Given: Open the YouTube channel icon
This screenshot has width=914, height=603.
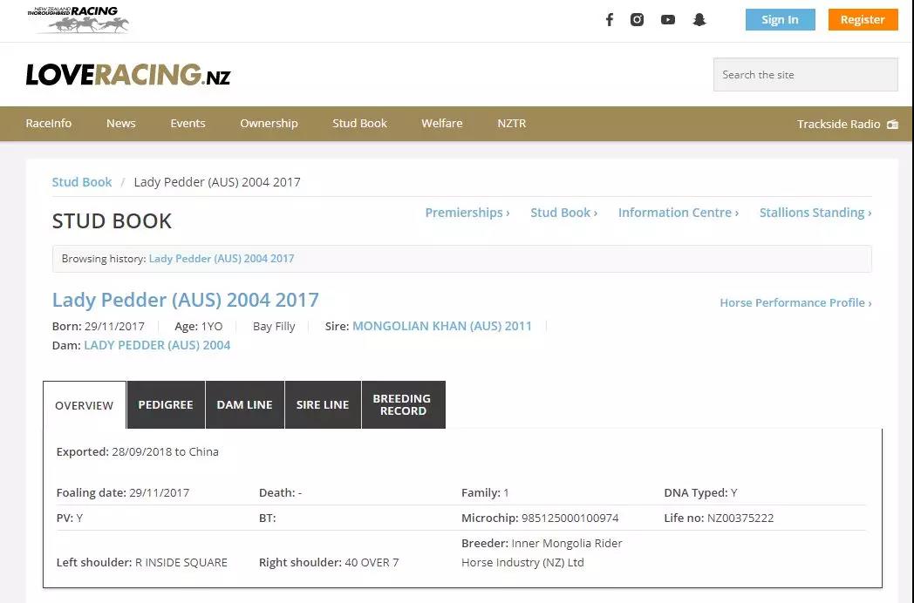Looking at the screenshot, I should click(x=667, y=19).
